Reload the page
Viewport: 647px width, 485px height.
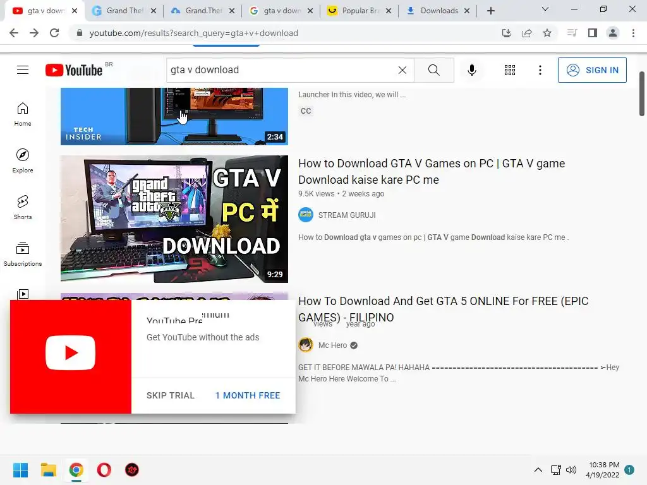(x=54, y=33)
